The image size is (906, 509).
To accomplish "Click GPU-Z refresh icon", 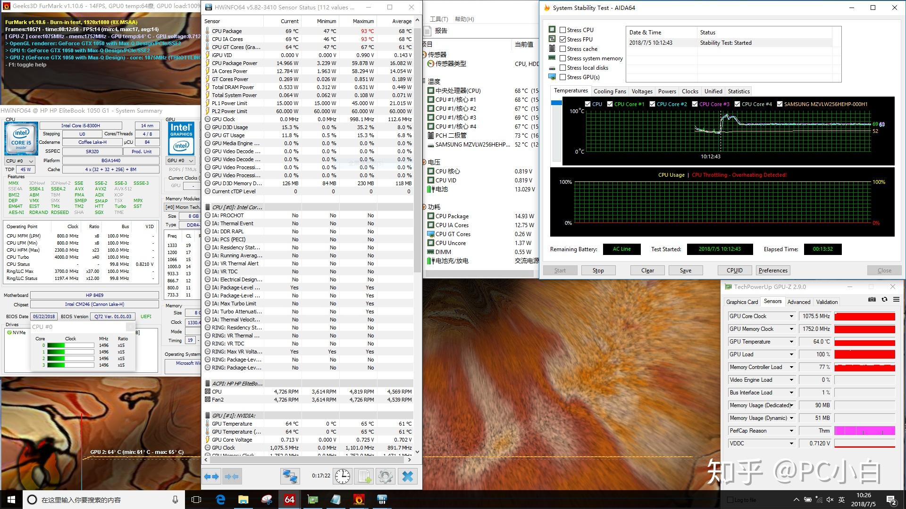I will [x=884, y=300].
